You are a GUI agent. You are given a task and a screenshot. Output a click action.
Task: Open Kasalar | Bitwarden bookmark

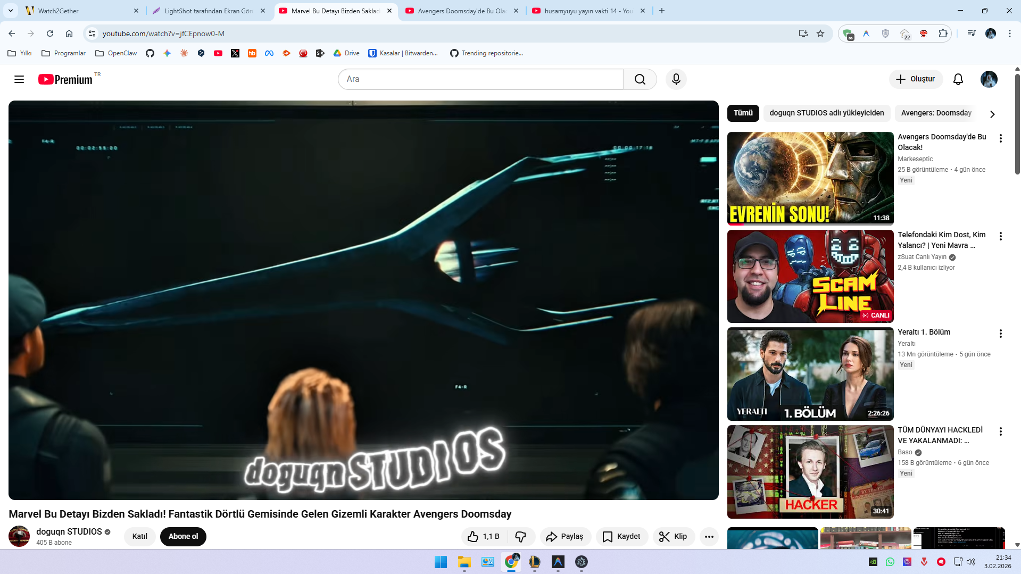[x=403, y=53]
